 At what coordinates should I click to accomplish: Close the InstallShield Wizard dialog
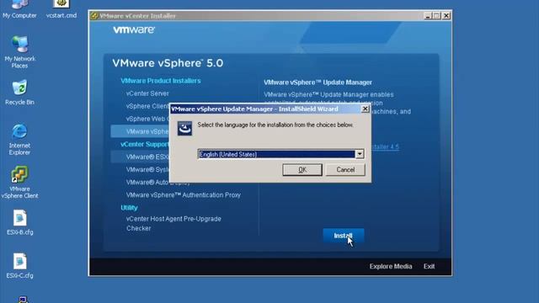click(365, 109)
